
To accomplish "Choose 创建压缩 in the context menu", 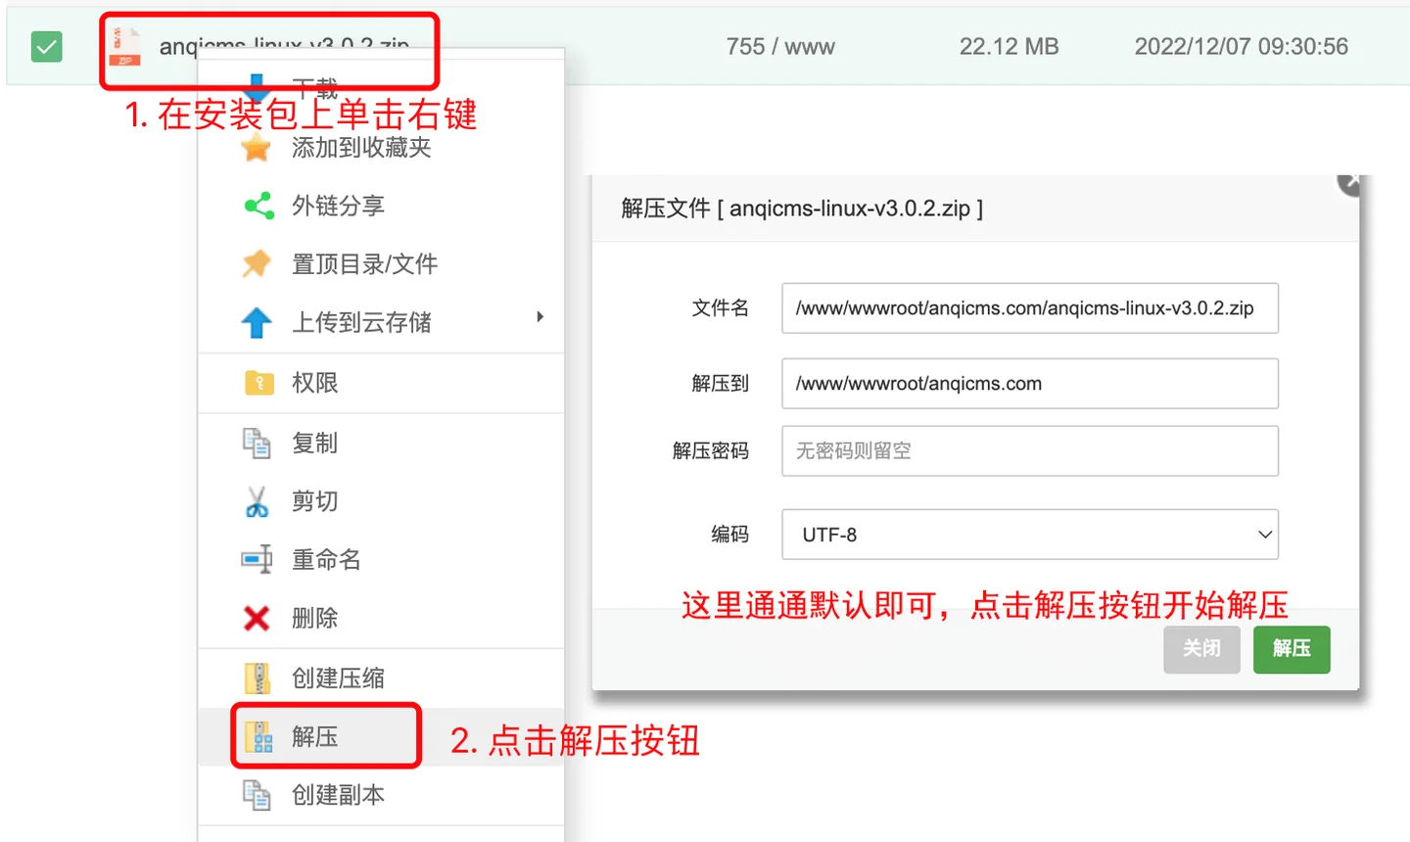I will click(338, 678).
